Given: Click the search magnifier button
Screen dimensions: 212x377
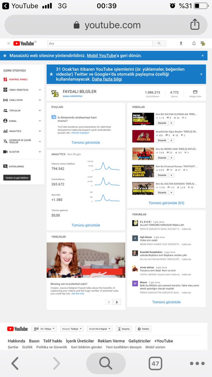Looking at the screenshot, I should click(x=159, y=43).
